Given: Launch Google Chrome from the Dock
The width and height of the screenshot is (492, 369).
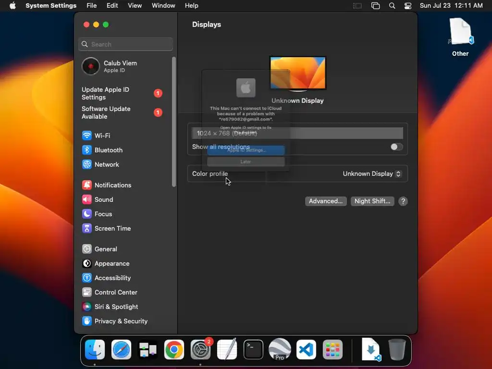Looking at the screenshot, I should pos(174,349).
